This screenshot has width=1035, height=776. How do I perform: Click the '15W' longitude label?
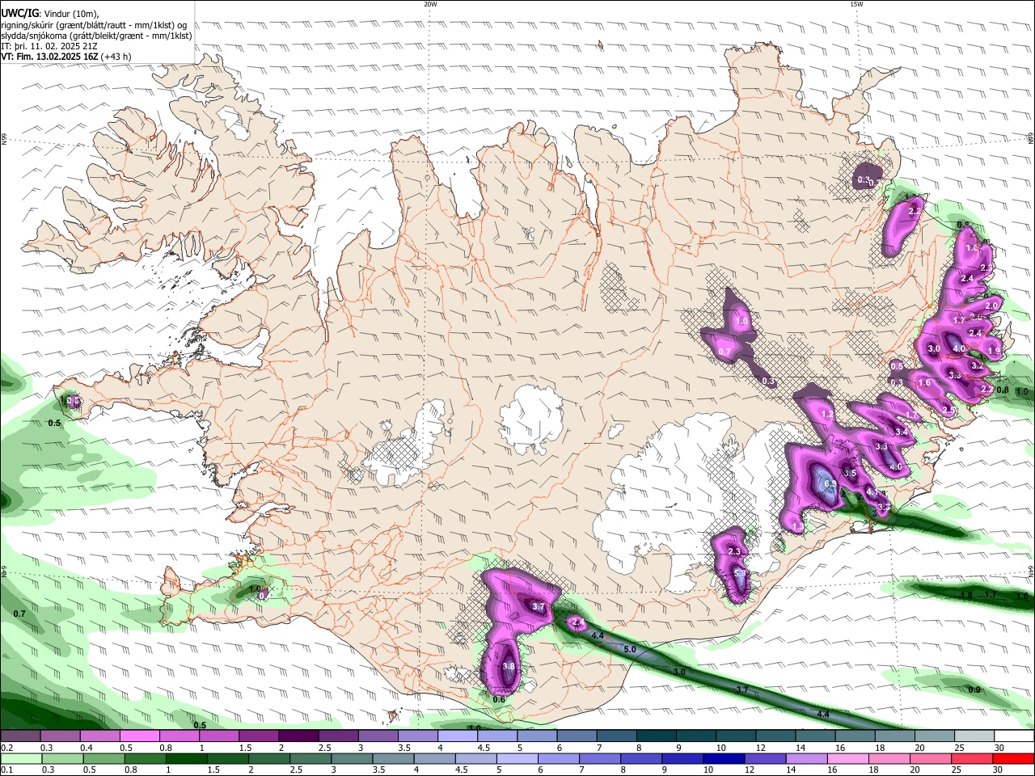pyautogui.click(x=856, y=4)
